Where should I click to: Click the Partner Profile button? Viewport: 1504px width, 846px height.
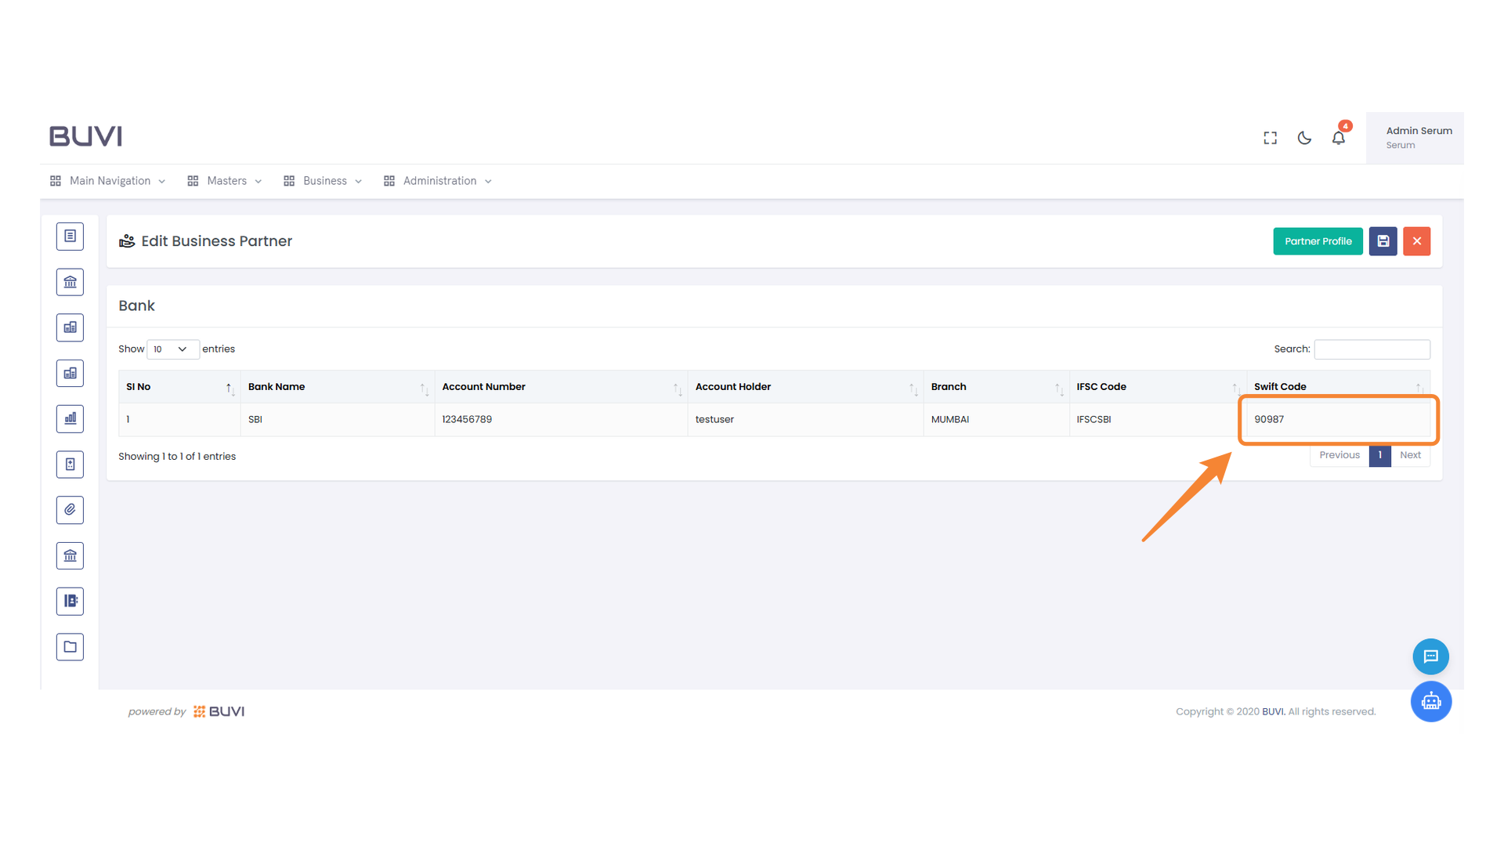(1318, 241)
